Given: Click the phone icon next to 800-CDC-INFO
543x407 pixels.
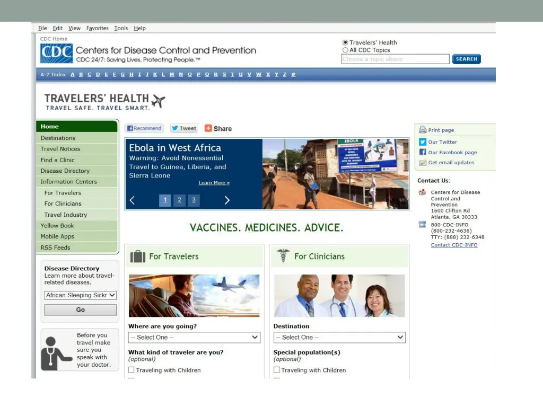Looking at the screenshot, I should pyautogui.click(x=422, y=225).
